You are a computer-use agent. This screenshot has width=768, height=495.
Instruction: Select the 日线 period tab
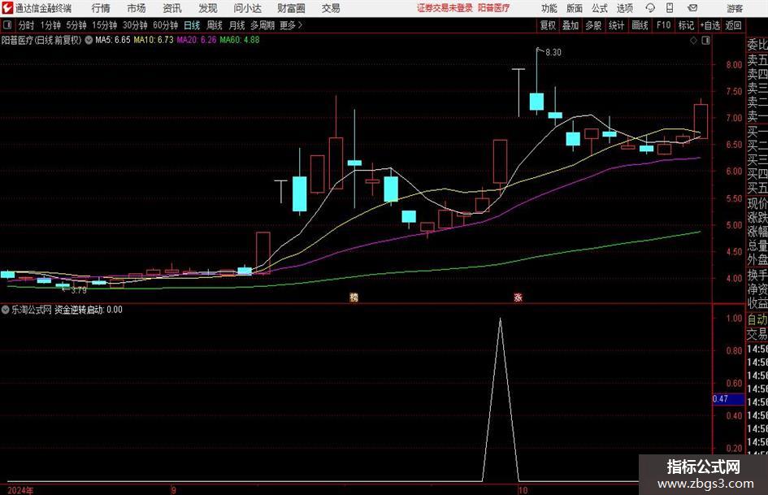192,25
